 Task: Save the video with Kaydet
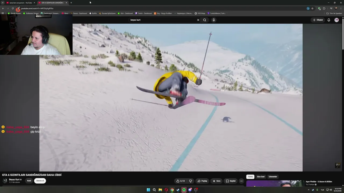231,181
